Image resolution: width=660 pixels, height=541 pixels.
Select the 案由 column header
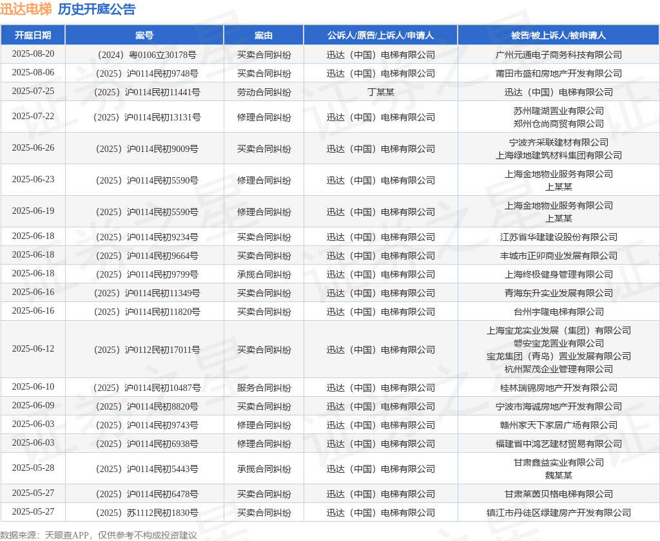click(264, 35)
